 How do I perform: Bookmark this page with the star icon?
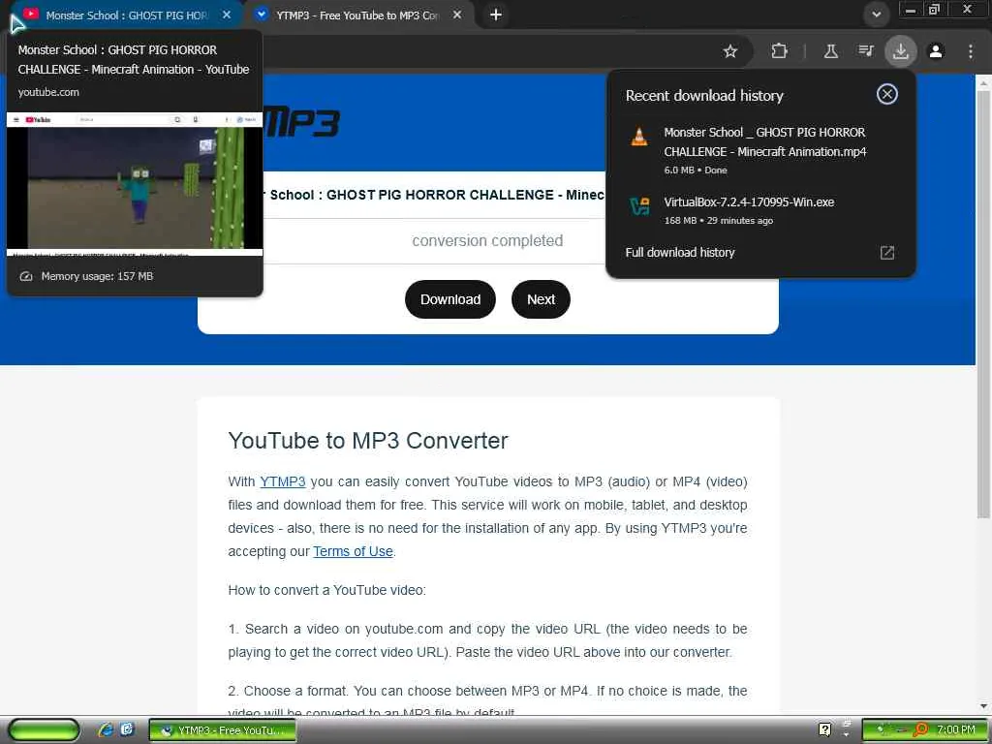coord(730,51)
